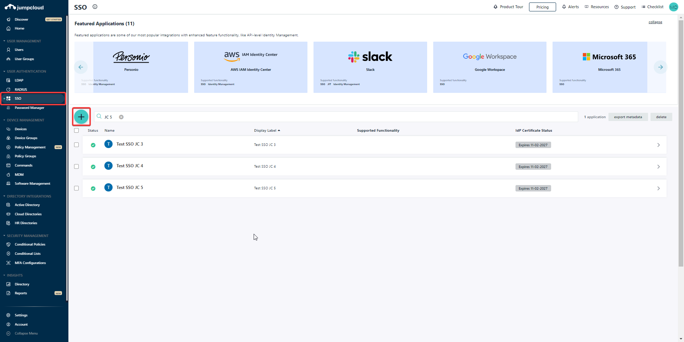Expand details for Test SSO JC 3 row

pos(658,145)
